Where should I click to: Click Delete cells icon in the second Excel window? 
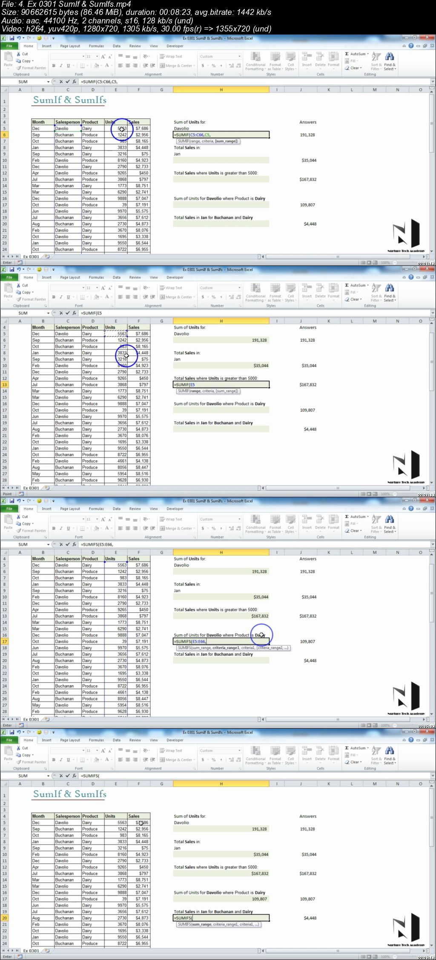[320, 288]
